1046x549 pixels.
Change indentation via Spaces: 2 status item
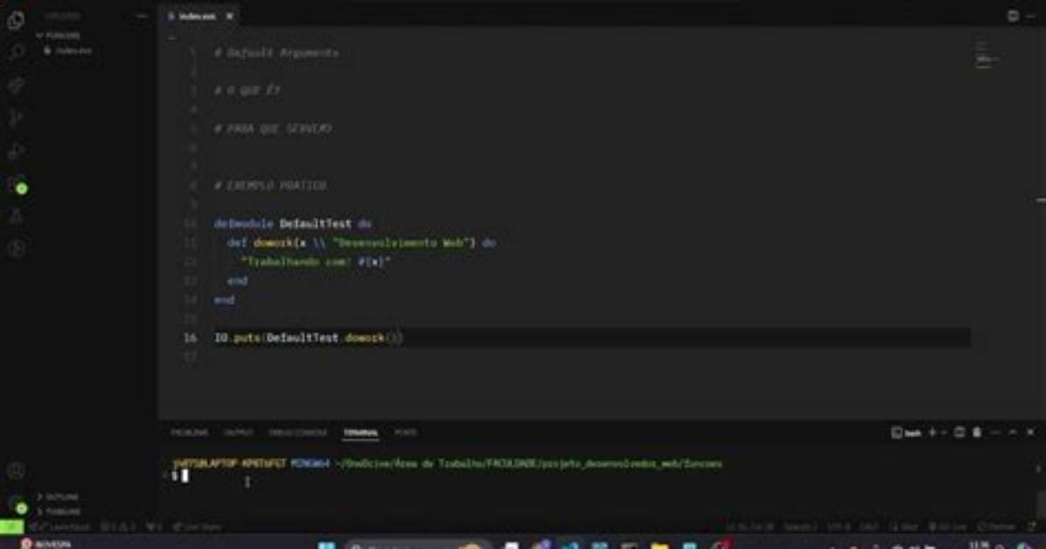[x=800, y=527]
